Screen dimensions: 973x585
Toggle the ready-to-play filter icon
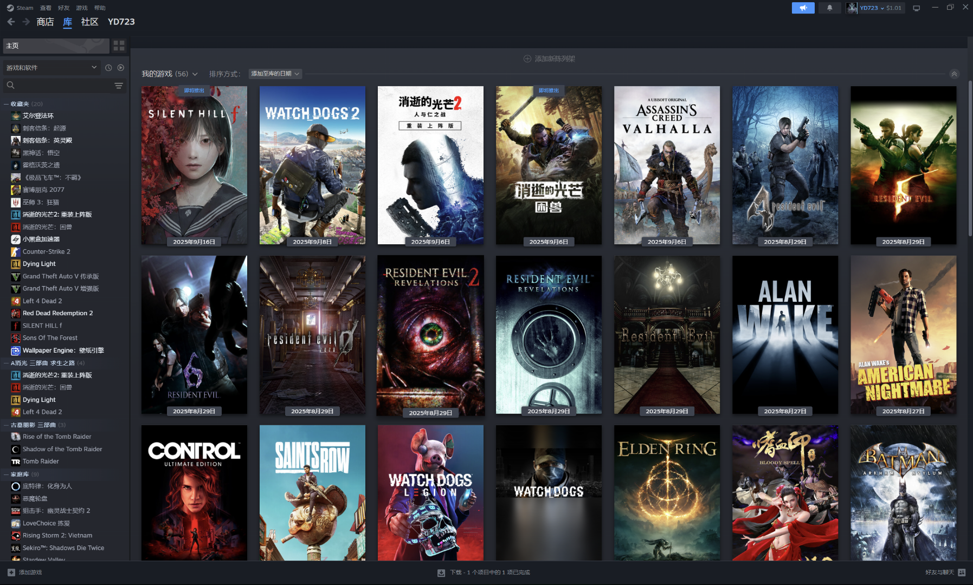(x=121, y=68)
